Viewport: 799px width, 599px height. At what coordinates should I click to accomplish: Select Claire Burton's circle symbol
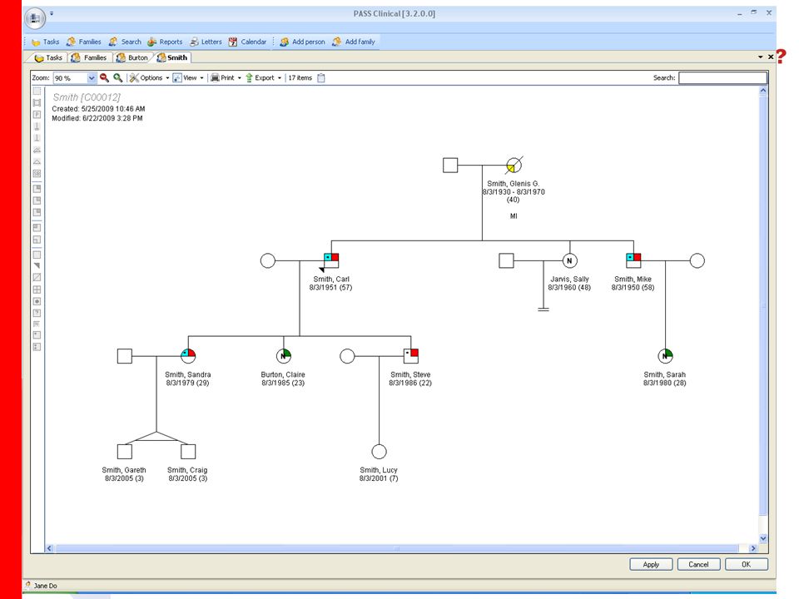click(283, 356)
